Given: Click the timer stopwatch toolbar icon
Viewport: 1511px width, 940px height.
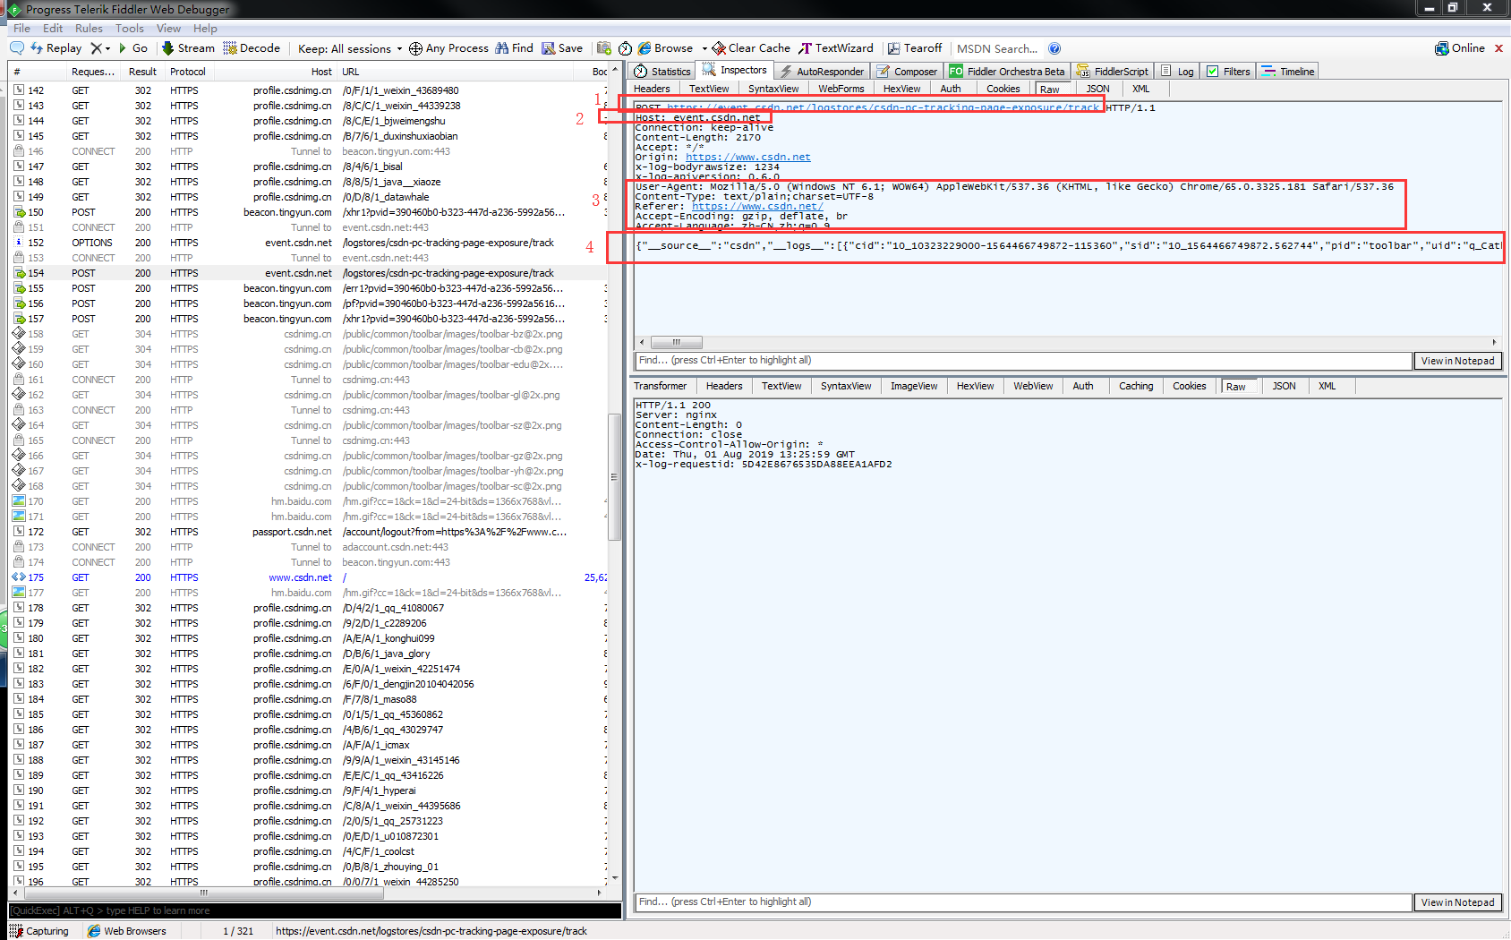Looking at the screenshot, I should click(625, 48).
